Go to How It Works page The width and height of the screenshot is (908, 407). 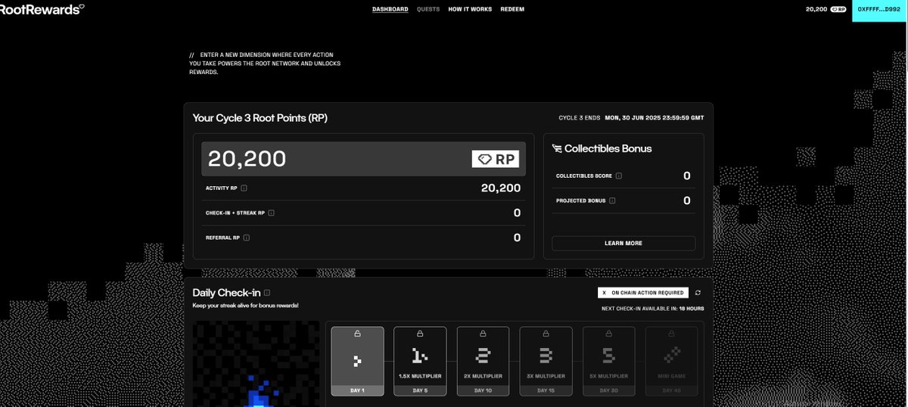pyautogui.click(x=470, y=9)
